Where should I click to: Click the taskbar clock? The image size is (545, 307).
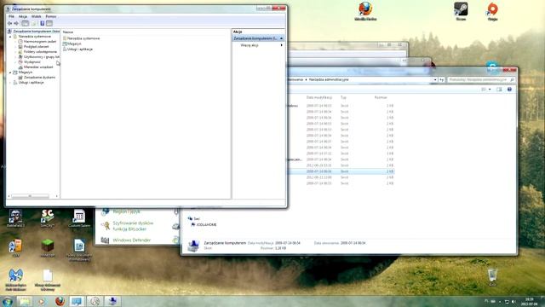coord(530,302)
